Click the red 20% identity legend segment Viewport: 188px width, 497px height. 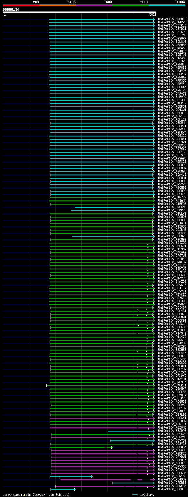point(21,5)
